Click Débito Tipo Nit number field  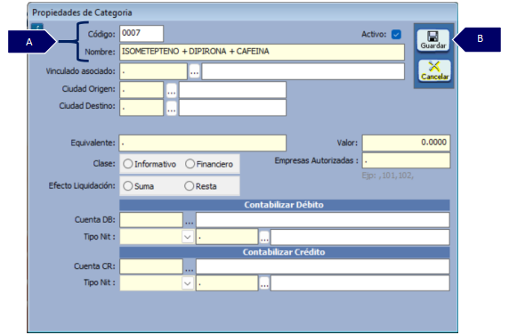tap(227, 237)
